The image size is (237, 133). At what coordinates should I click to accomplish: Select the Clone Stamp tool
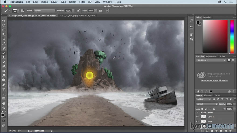4,57
